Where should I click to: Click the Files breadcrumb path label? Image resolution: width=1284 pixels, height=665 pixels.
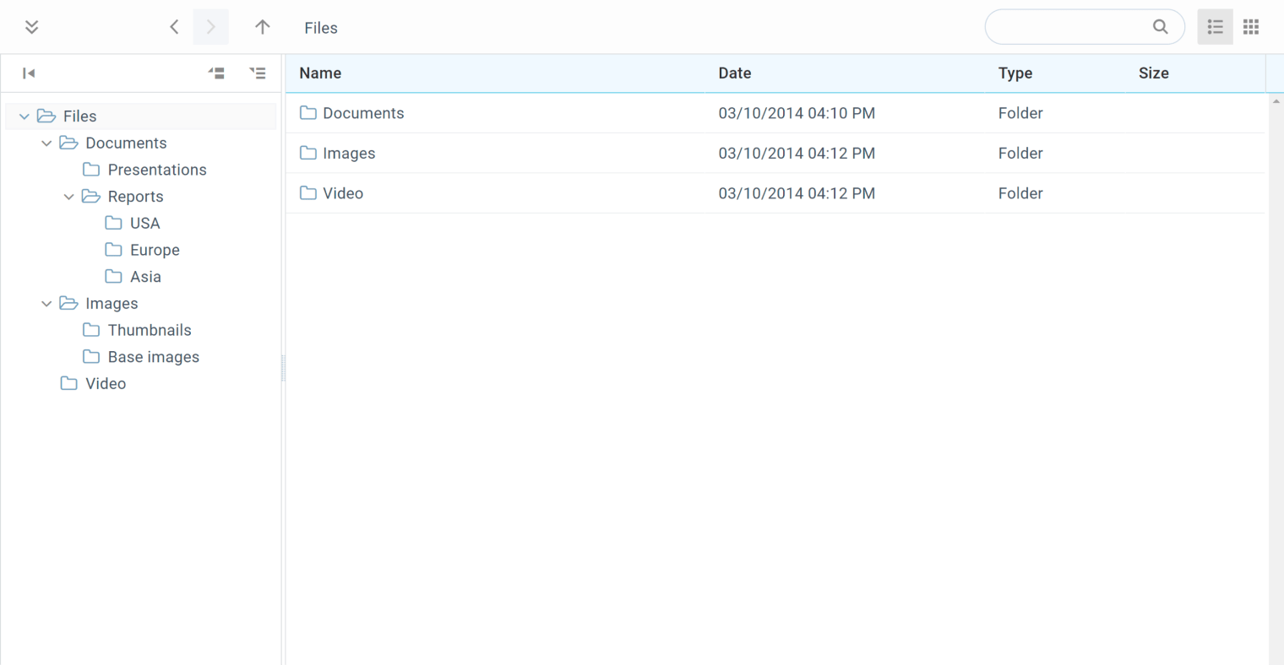point(321,28)
